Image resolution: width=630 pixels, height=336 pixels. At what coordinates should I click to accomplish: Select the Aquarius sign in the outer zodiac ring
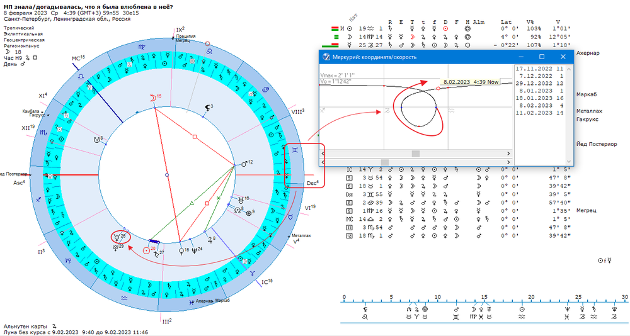click(x=125, y=298)
